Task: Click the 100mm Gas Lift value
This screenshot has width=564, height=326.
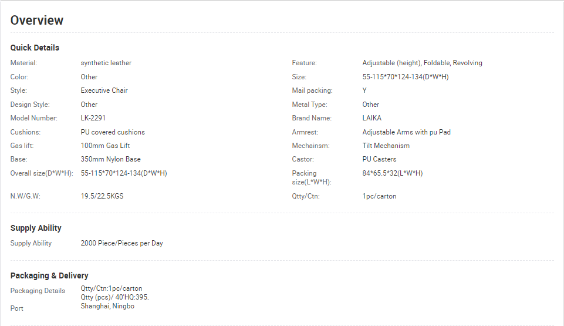Action: click(x=105, y=146)
